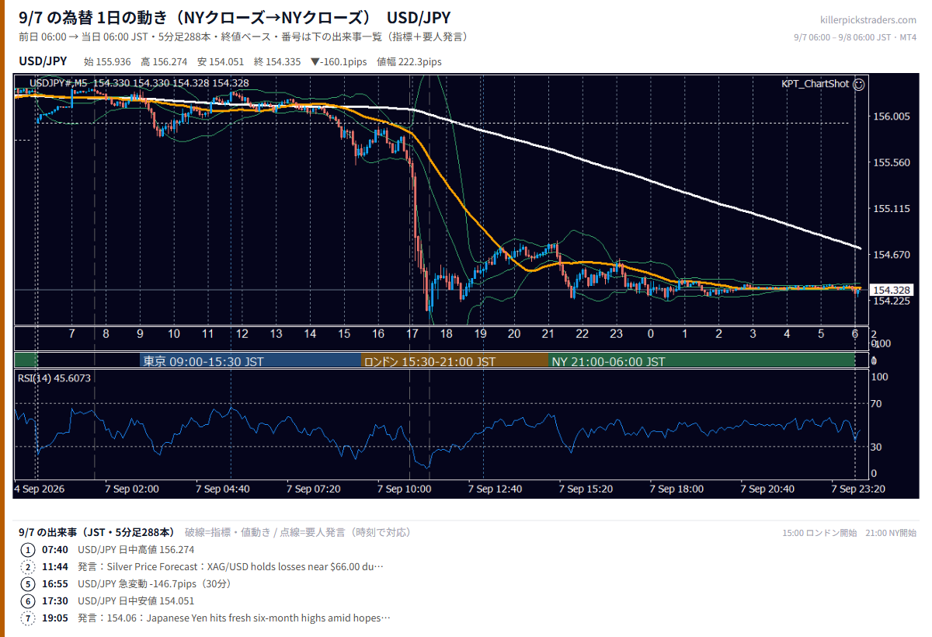Viewport: 932px width, 637px height.
Task: Click the header open value 始 155.936
Action: coord(107,61)
